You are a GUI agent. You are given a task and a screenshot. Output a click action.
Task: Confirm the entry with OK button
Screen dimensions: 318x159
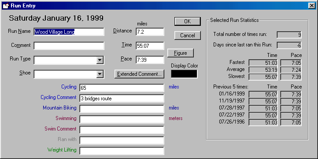tap(187, 21)
